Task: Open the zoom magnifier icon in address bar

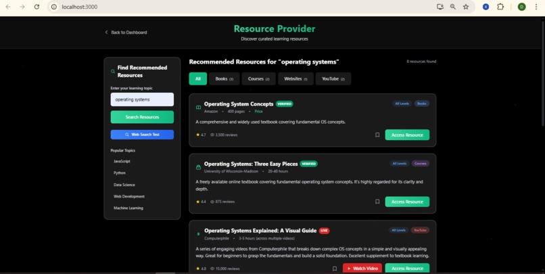Action: (453, 7)
